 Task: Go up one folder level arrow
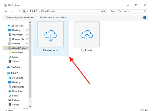(x=20, y=11)
